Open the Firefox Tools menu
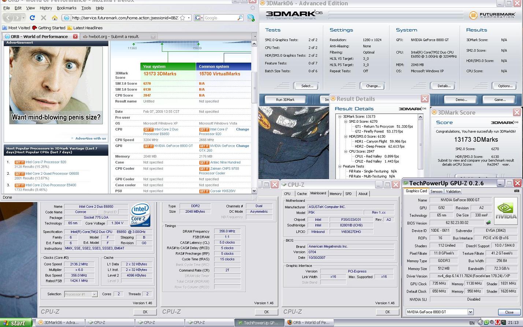The width and height of the screenshot is (523, 327). pos(86,8)
